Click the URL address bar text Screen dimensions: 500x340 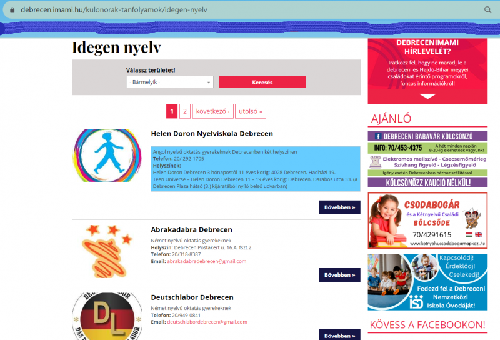tap(114, 10)
